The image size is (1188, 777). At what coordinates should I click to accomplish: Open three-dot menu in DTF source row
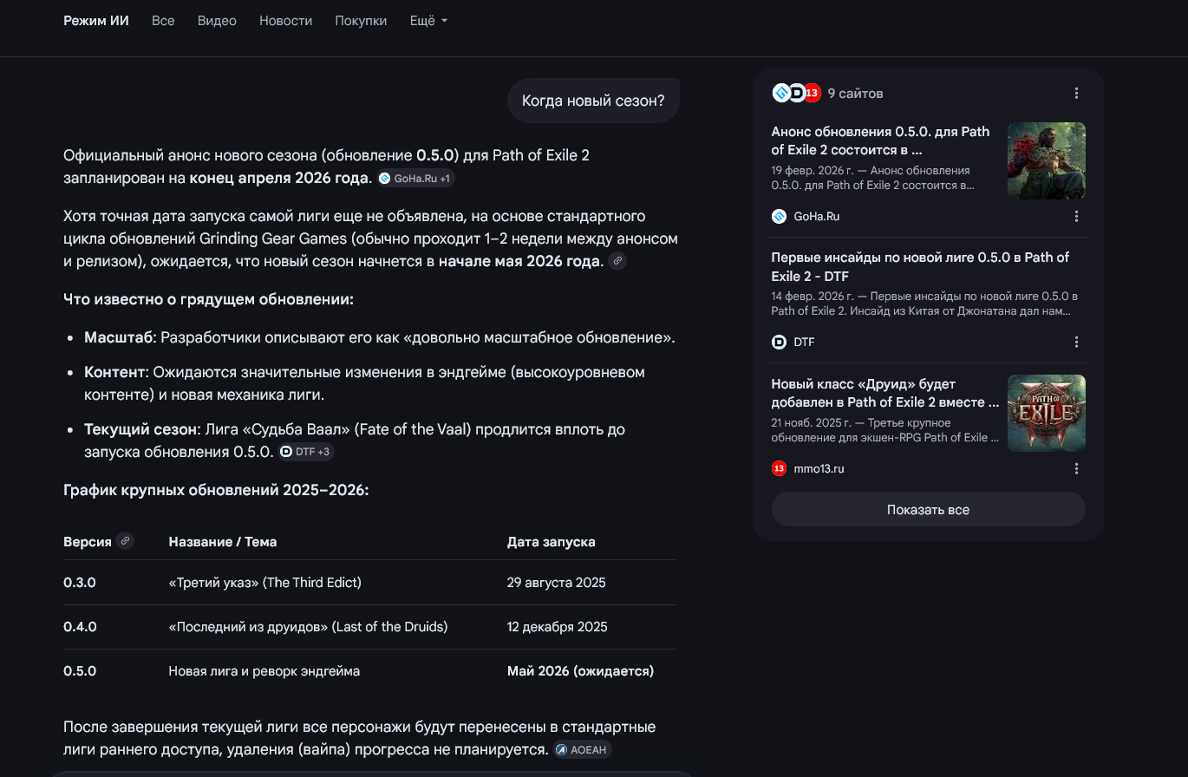(x=1076, y=342)
